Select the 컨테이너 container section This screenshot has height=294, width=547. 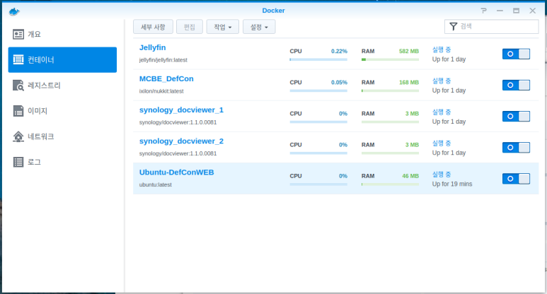(62, 59)
